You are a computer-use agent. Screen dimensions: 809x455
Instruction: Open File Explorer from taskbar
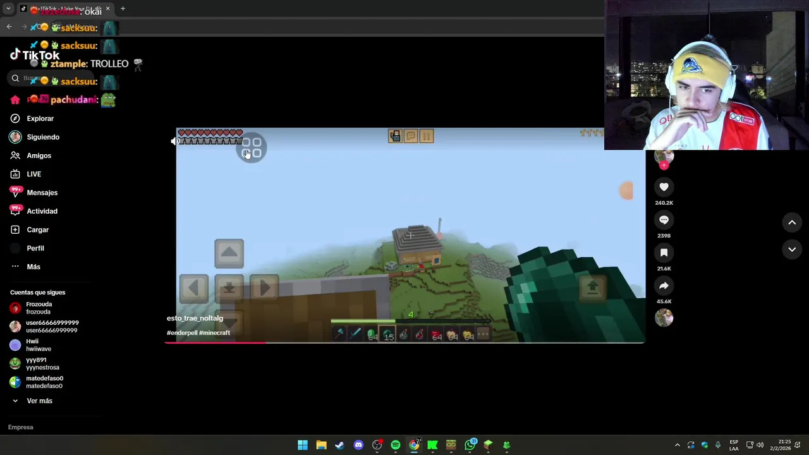click(x=321, y=445)
